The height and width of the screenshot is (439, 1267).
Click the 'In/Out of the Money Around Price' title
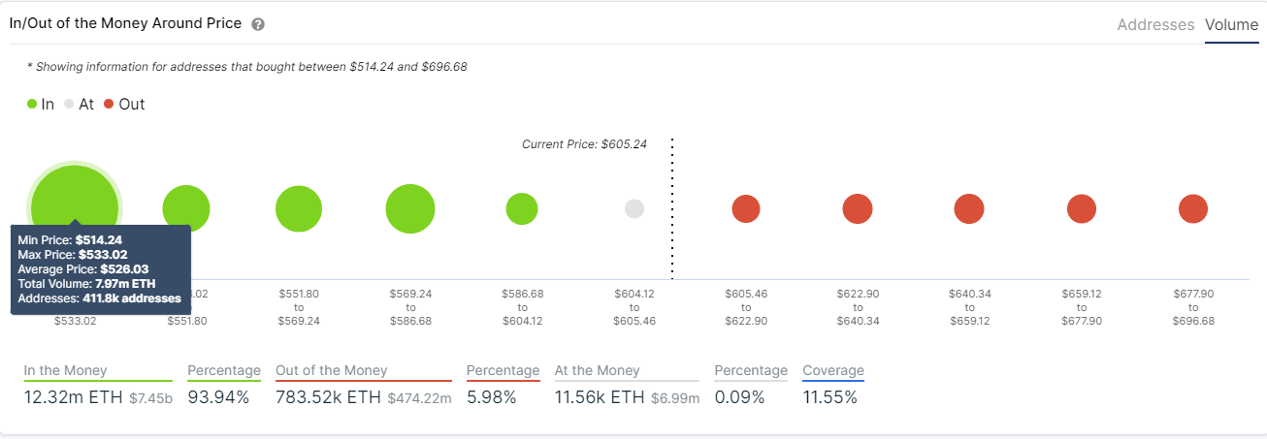(x=125, y=23)
